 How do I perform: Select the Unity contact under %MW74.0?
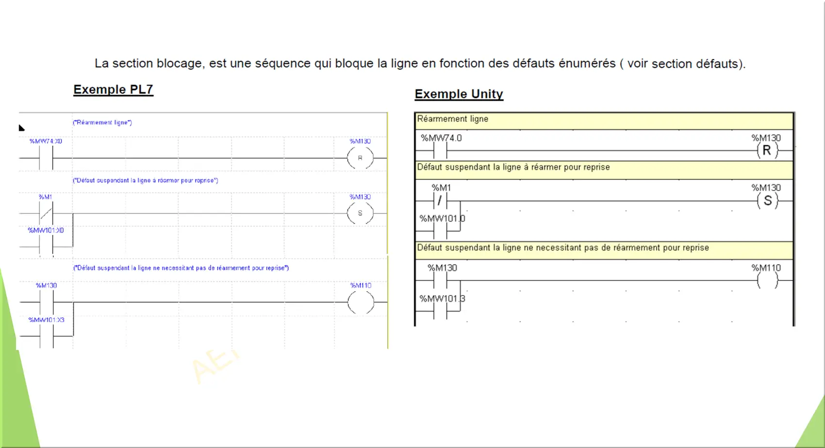[x=440, y=151]
